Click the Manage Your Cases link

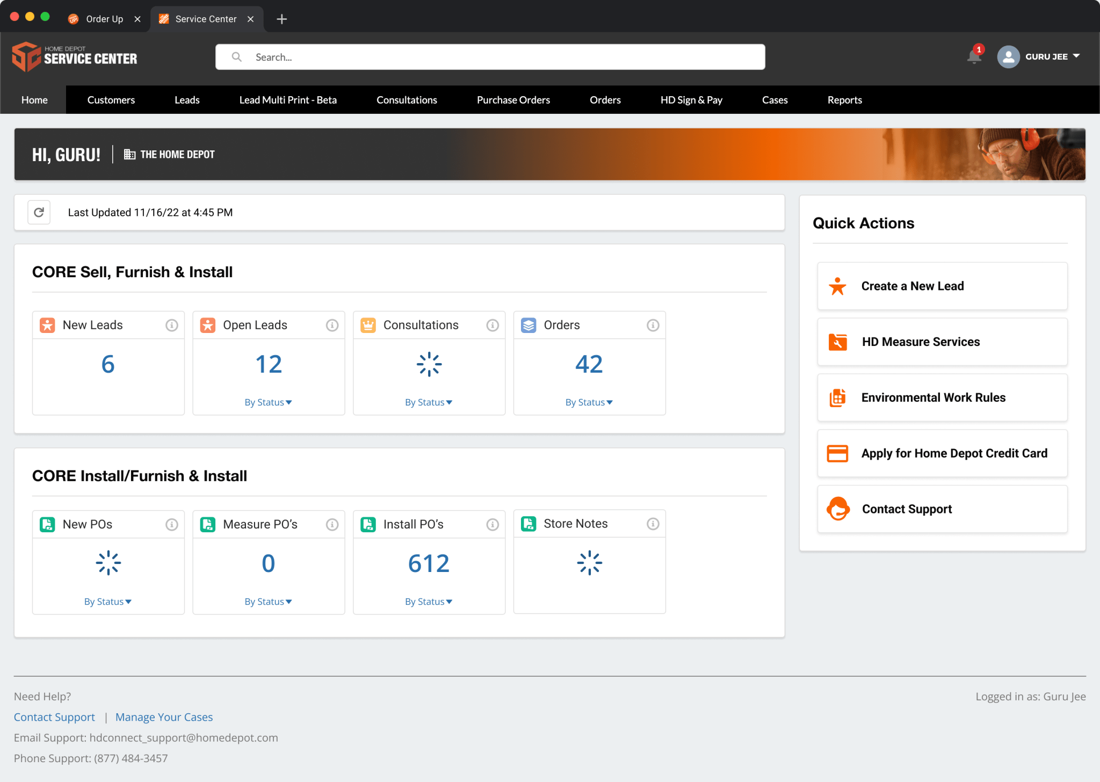click(164, 717)
